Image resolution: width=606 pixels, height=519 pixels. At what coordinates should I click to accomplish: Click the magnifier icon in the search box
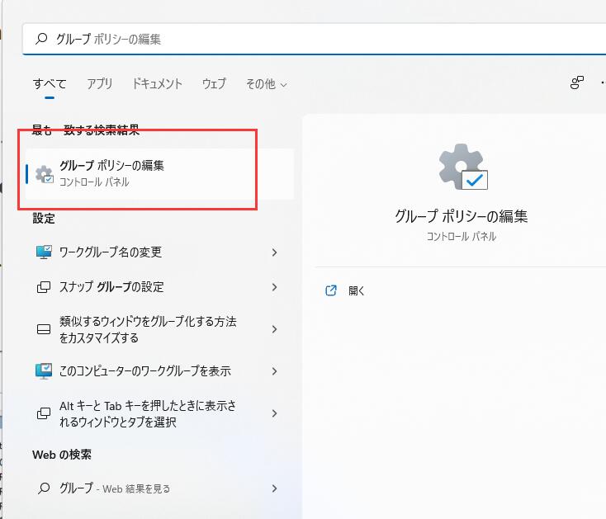(41, 39)
